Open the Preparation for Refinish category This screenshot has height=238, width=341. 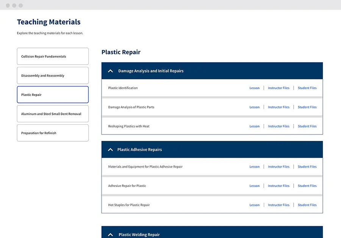[x=53, y=133]
